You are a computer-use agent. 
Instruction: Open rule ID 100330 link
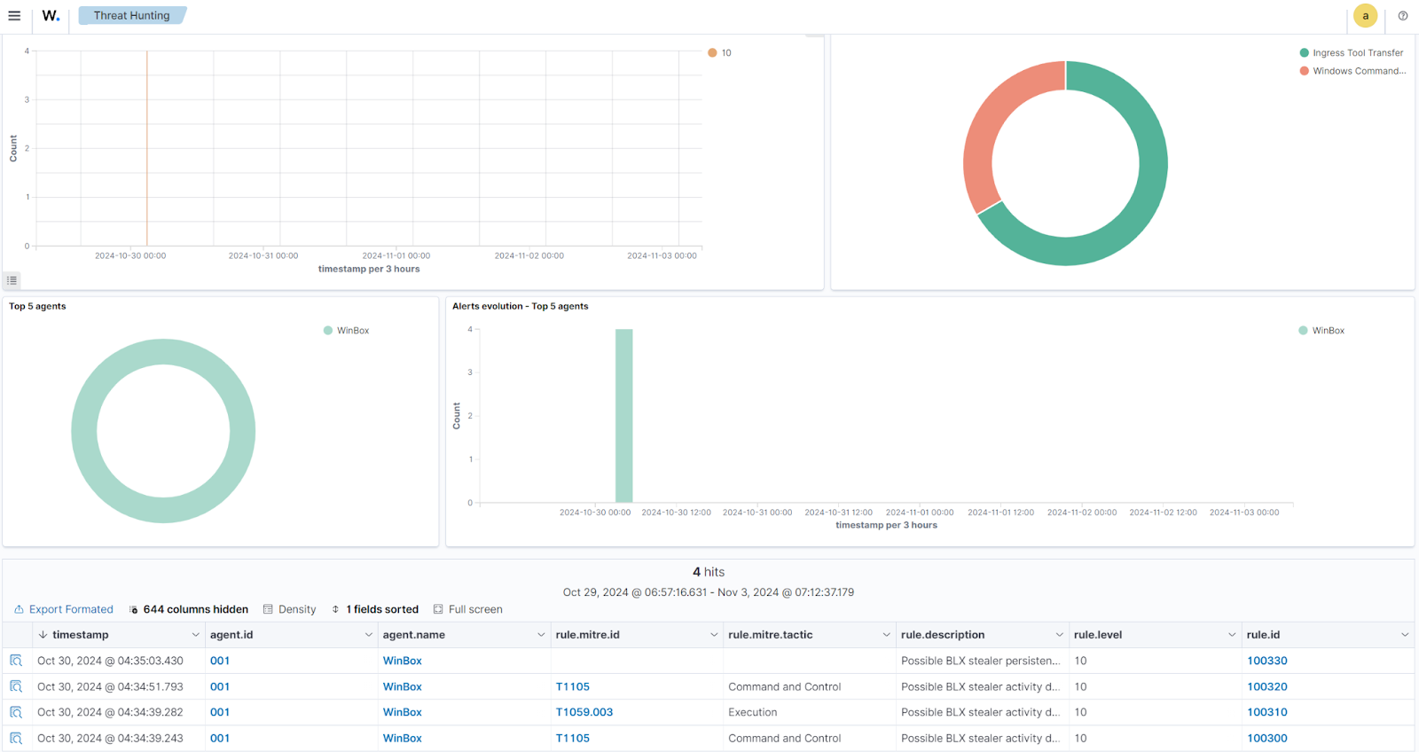[1266, 661]
